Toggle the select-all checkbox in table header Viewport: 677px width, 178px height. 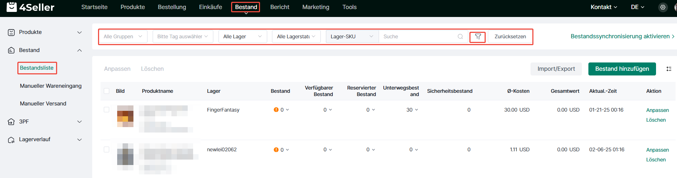point(107,91)
